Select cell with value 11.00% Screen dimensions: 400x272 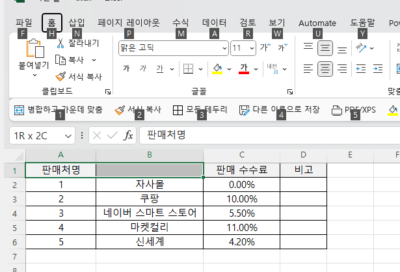tap(241, 227)
